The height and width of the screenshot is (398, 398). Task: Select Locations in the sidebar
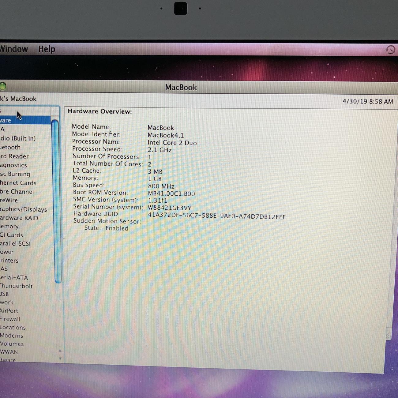coord(13,327)
